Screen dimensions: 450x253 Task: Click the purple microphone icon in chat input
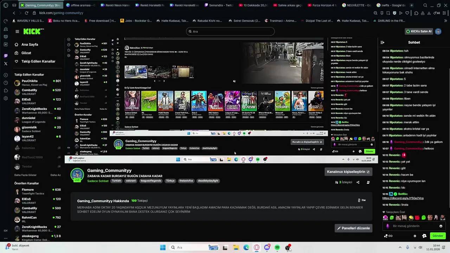387,226
